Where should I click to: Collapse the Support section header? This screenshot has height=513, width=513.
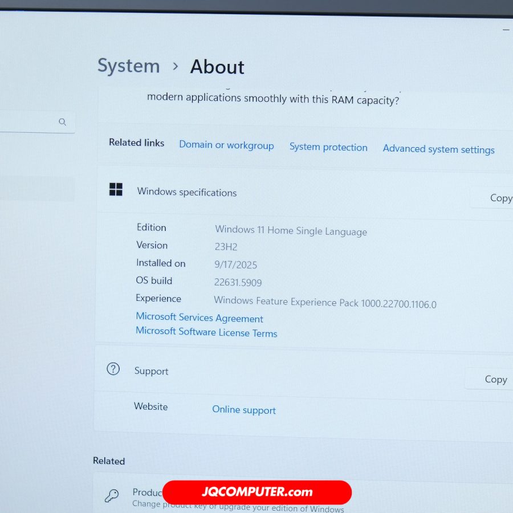tap(303, 373)
